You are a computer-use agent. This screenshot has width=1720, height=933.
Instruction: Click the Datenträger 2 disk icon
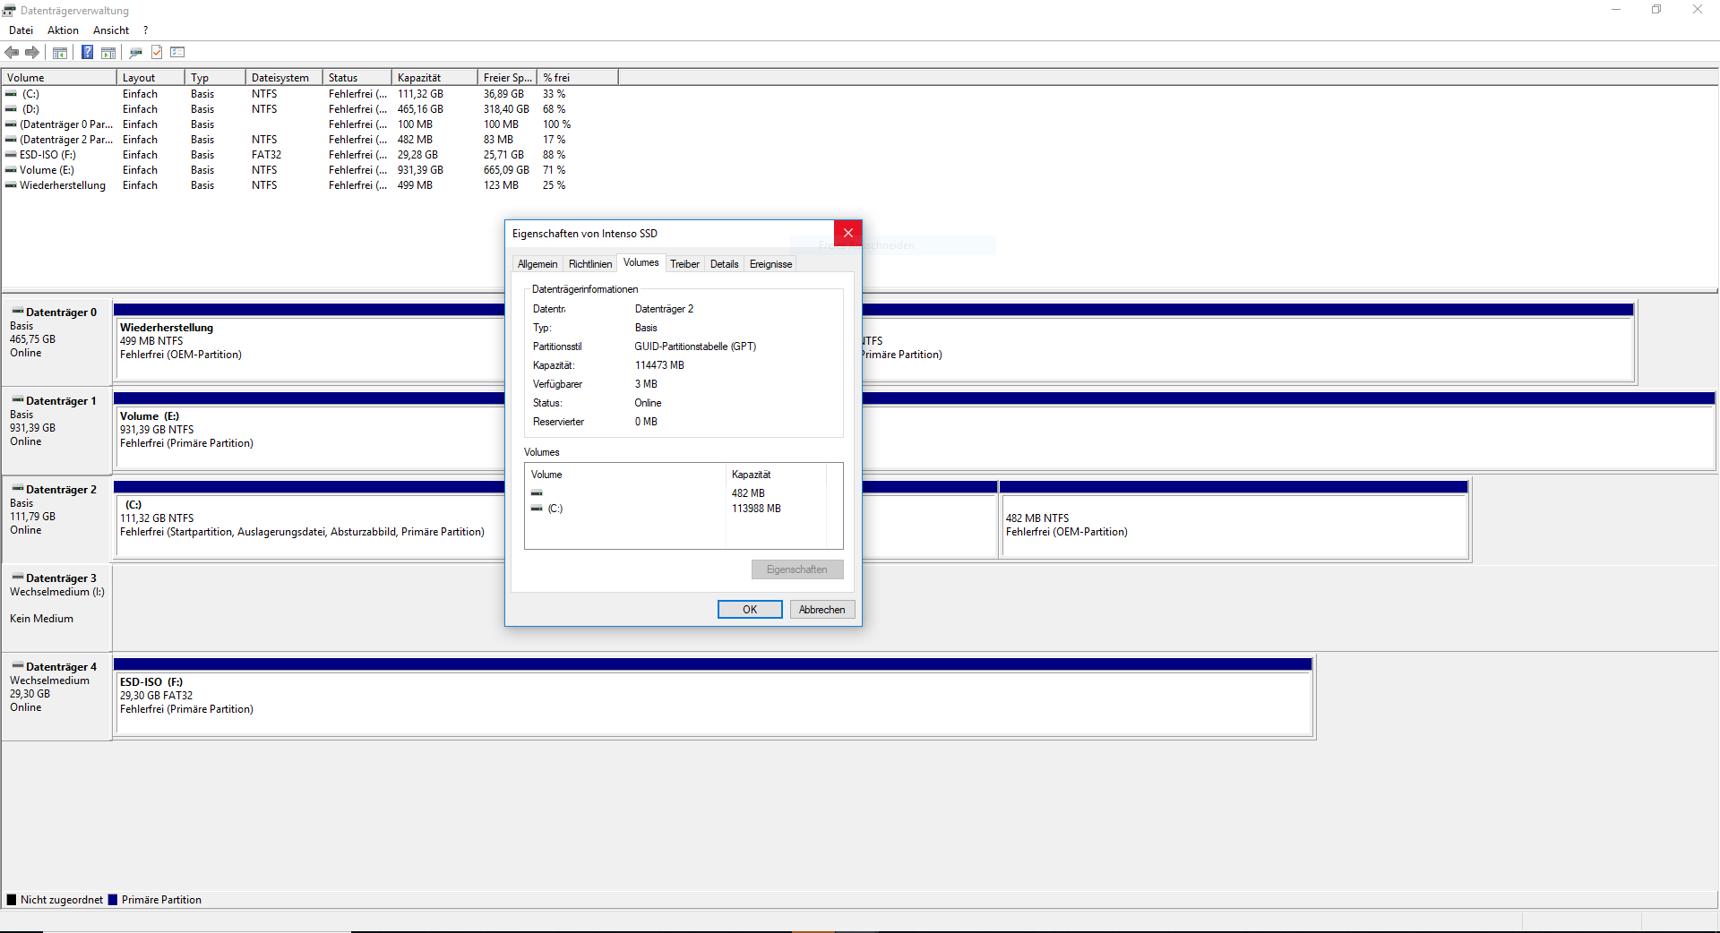tap(18, 489)
